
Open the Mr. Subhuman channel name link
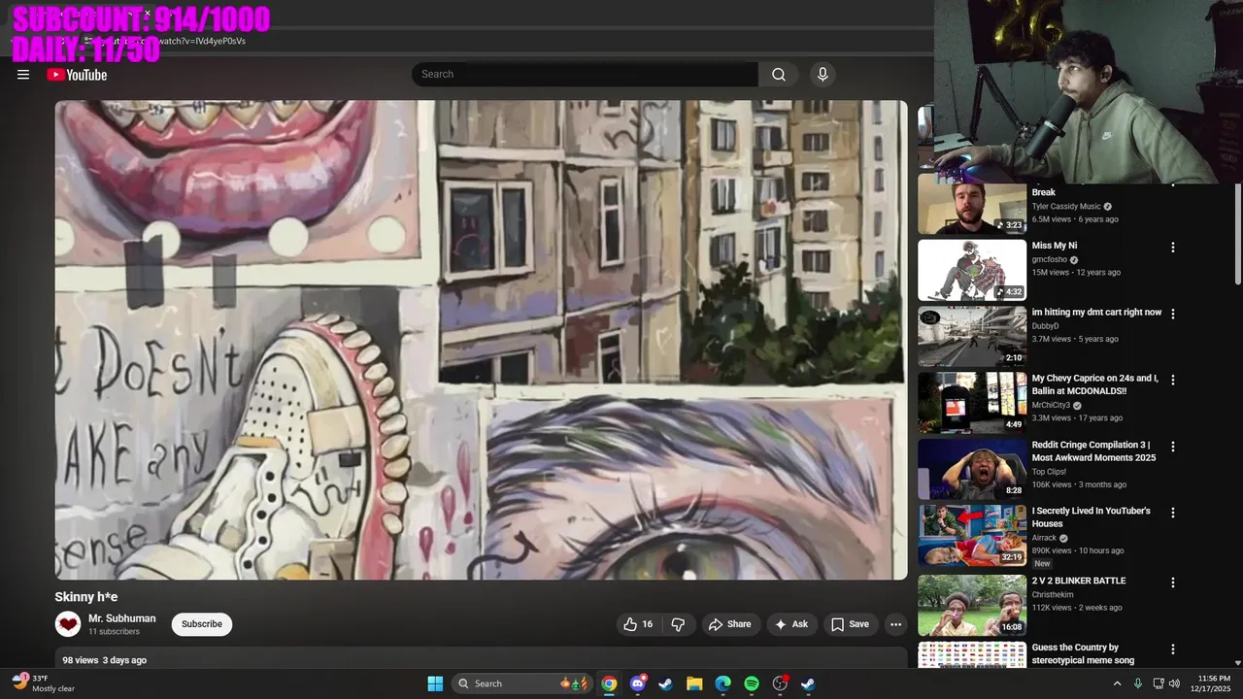[x=122, y=618]
